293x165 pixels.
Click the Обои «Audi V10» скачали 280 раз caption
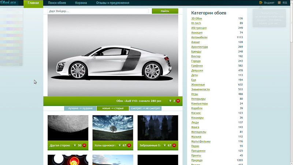139,101
